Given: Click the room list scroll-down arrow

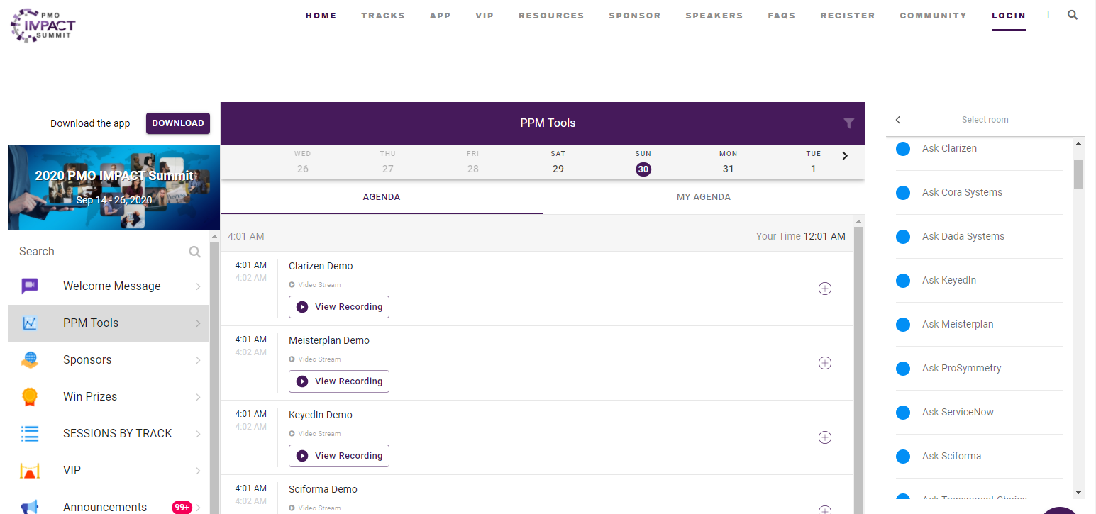Looking at the screenshot, I should tap(1079, 493).
